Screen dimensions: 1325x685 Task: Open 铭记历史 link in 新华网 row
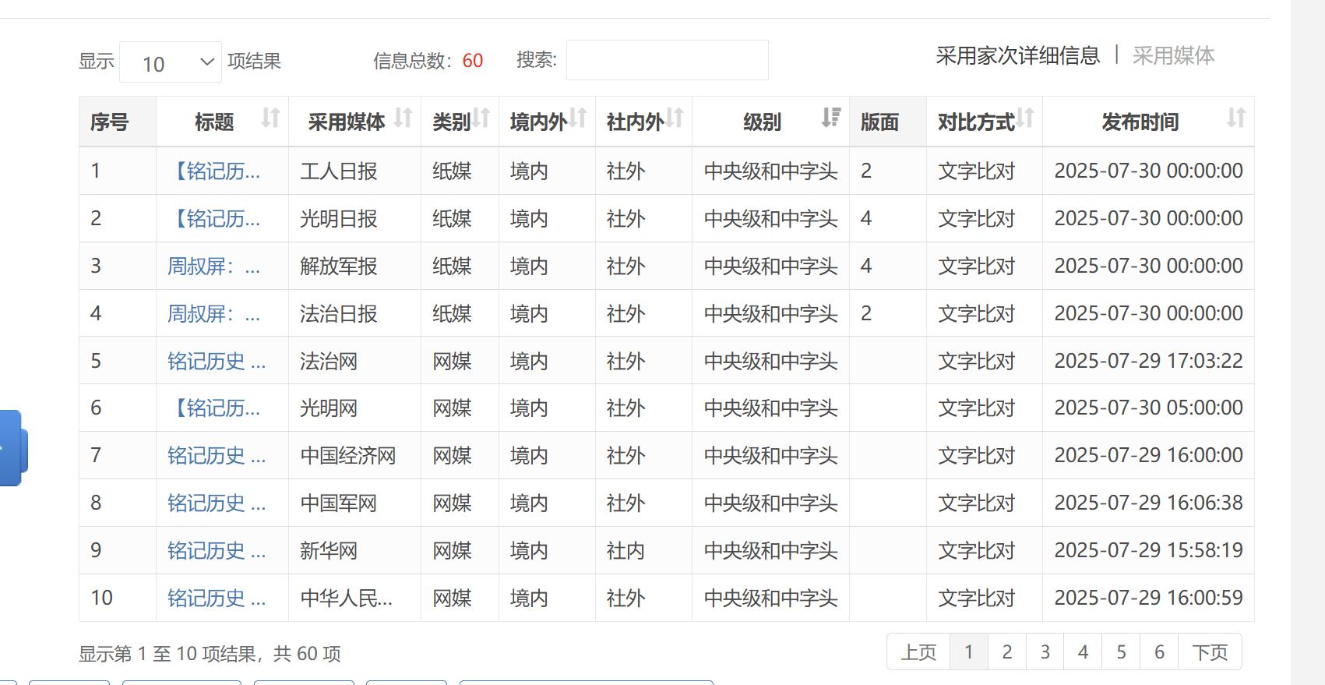217,551
